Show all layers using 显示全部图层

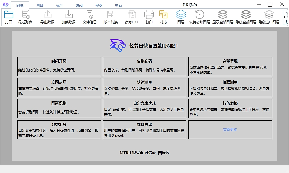point(223,17)
